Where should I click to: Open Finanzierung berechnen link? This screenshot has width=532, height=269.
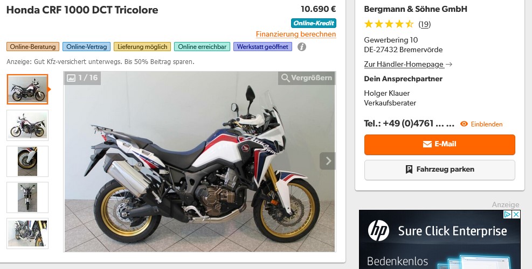(x=296, y=34)
